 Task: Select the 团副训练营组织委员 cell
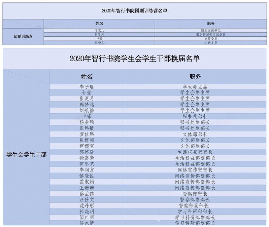211,34
